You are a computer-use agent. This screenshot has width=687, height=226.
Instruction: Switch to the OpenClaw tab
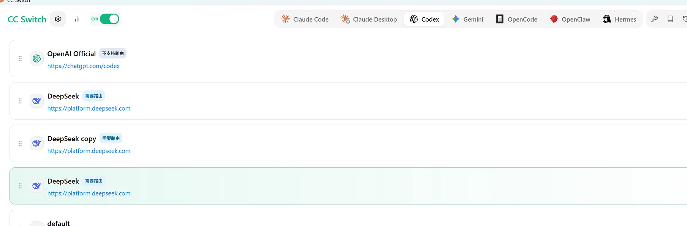pyautogui.click(x=570, y=19)
